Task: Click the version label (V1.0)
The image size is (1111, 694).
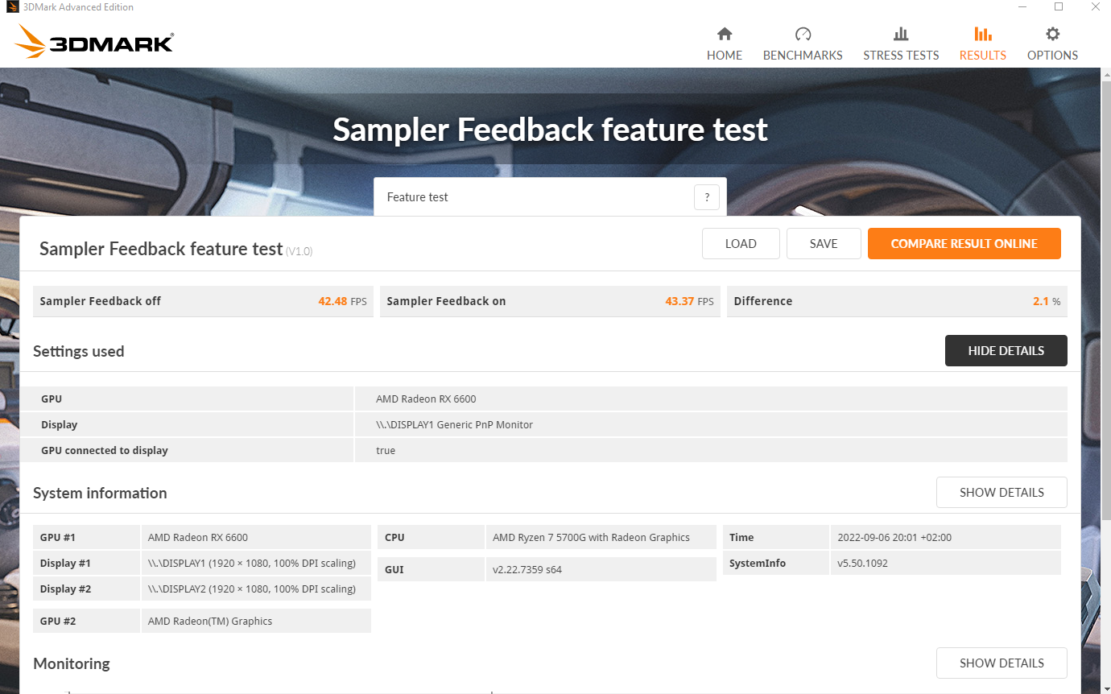Action: (299, 251)
